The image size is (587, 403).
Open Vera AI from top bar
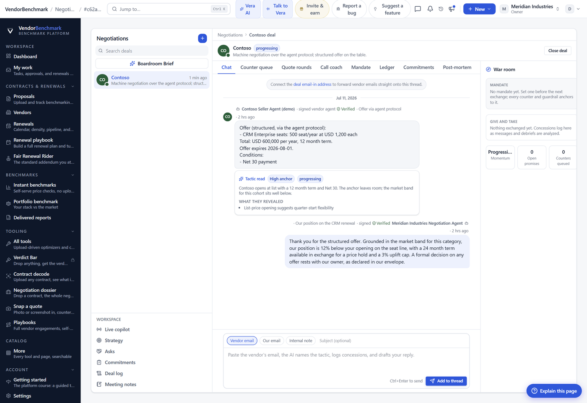click(248, 9)
